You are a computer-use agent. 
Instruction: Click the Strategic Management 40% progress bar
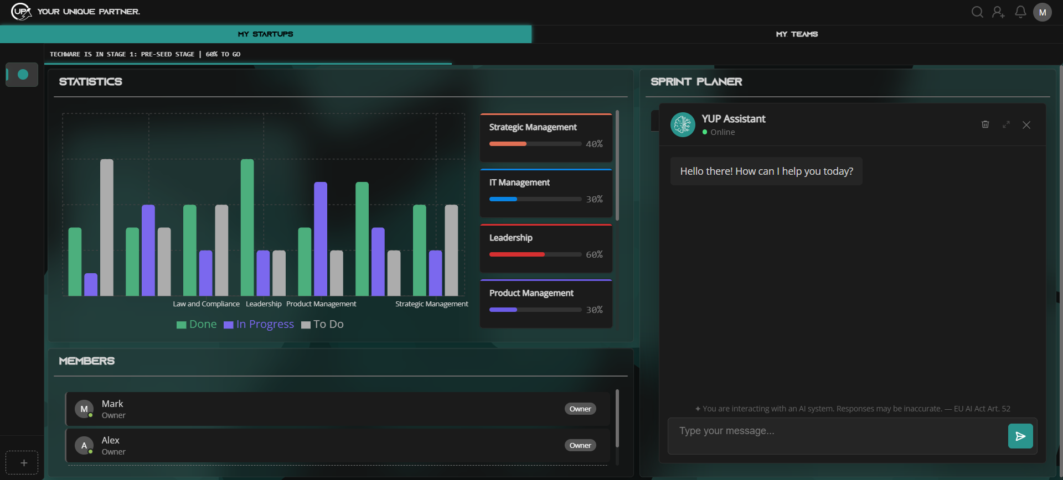(x=535, y=144)
